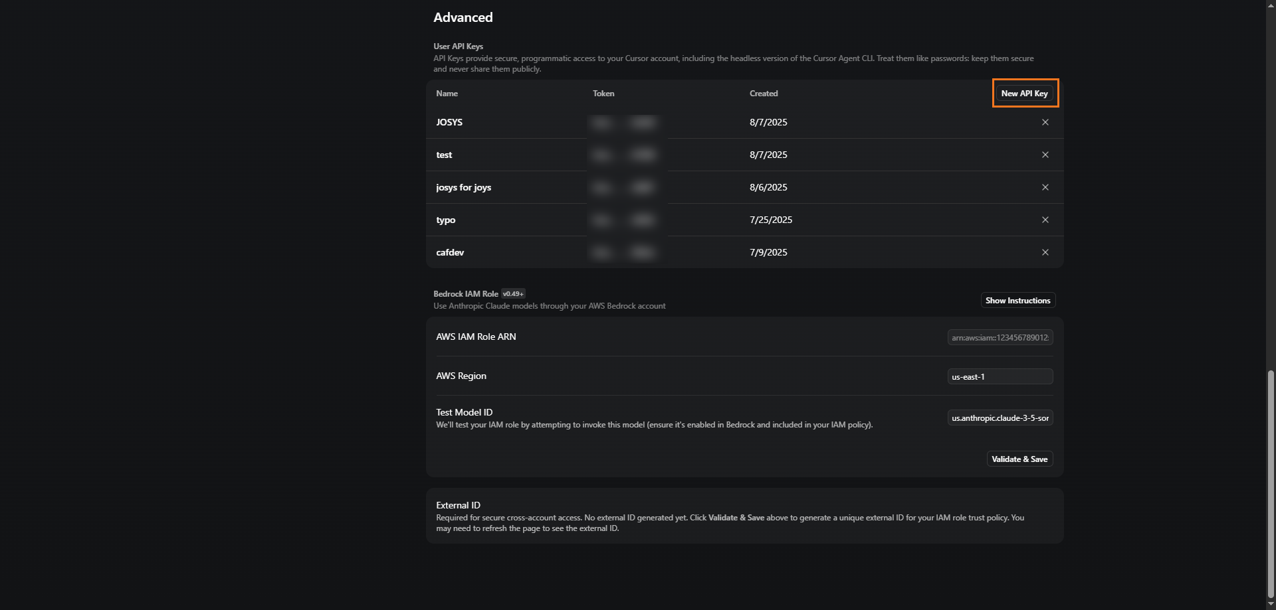1276x610 pixels.
Task: Click the Token column header
Action: (x=603, y=94)
